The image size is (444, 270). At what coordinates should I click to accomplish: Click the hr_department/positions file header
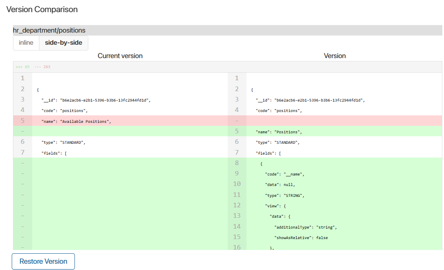pos(49,30)
